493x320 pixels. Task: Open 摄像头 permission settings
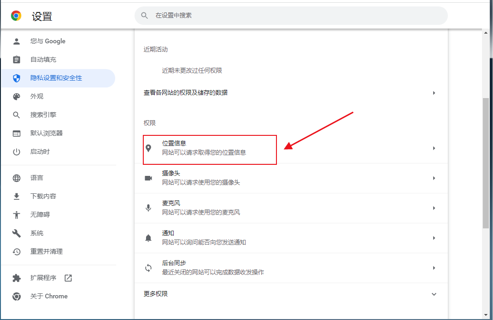click(x=291, y=178)
